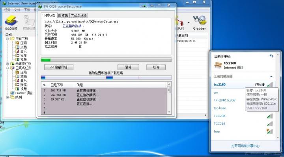Screen dimensions: 284x157
Task: Click the 隐藏详情 button
Action: [x=59, y=67]
